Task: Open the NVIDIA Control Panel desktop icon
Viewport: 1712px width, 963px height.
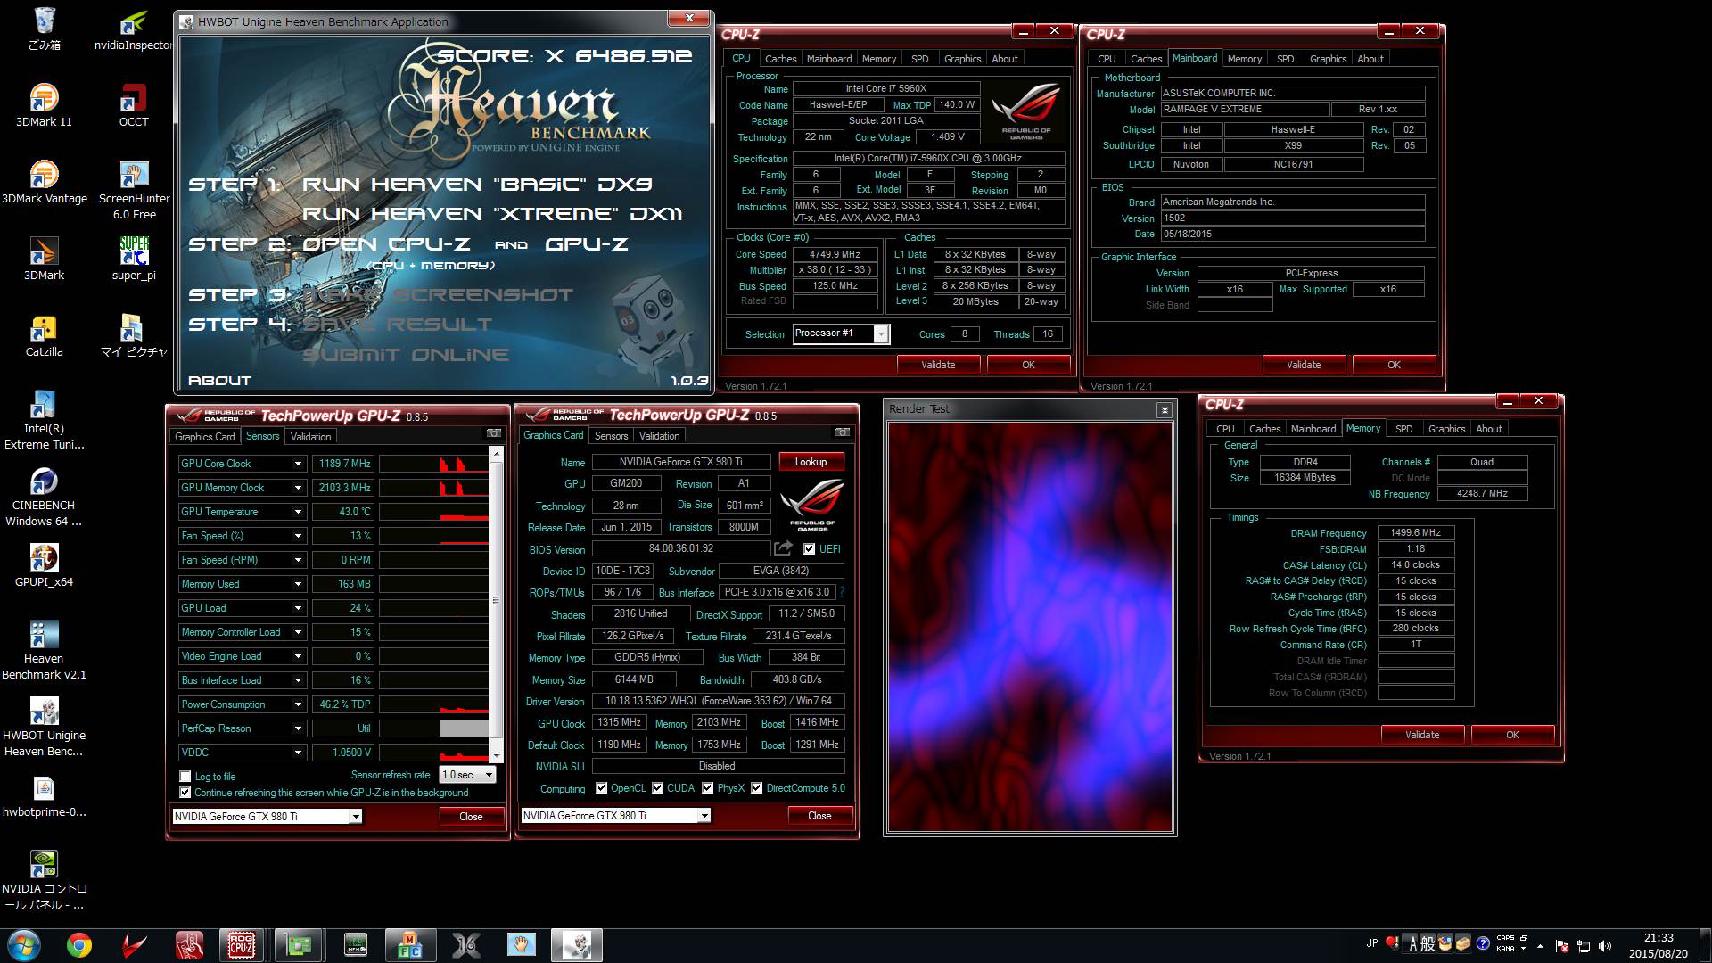Action: point(44,880)
